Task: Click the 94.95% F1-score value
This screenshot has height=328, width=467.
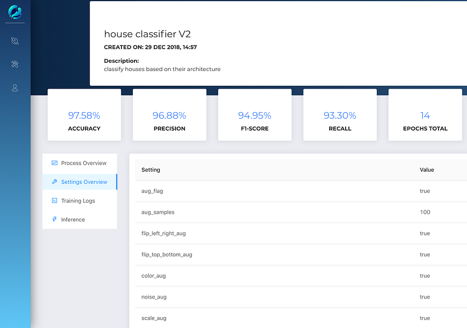Action: coord(255,115)
